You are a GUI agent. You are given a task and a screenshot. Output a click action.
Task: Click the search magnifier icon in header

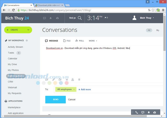coord(80,18)
